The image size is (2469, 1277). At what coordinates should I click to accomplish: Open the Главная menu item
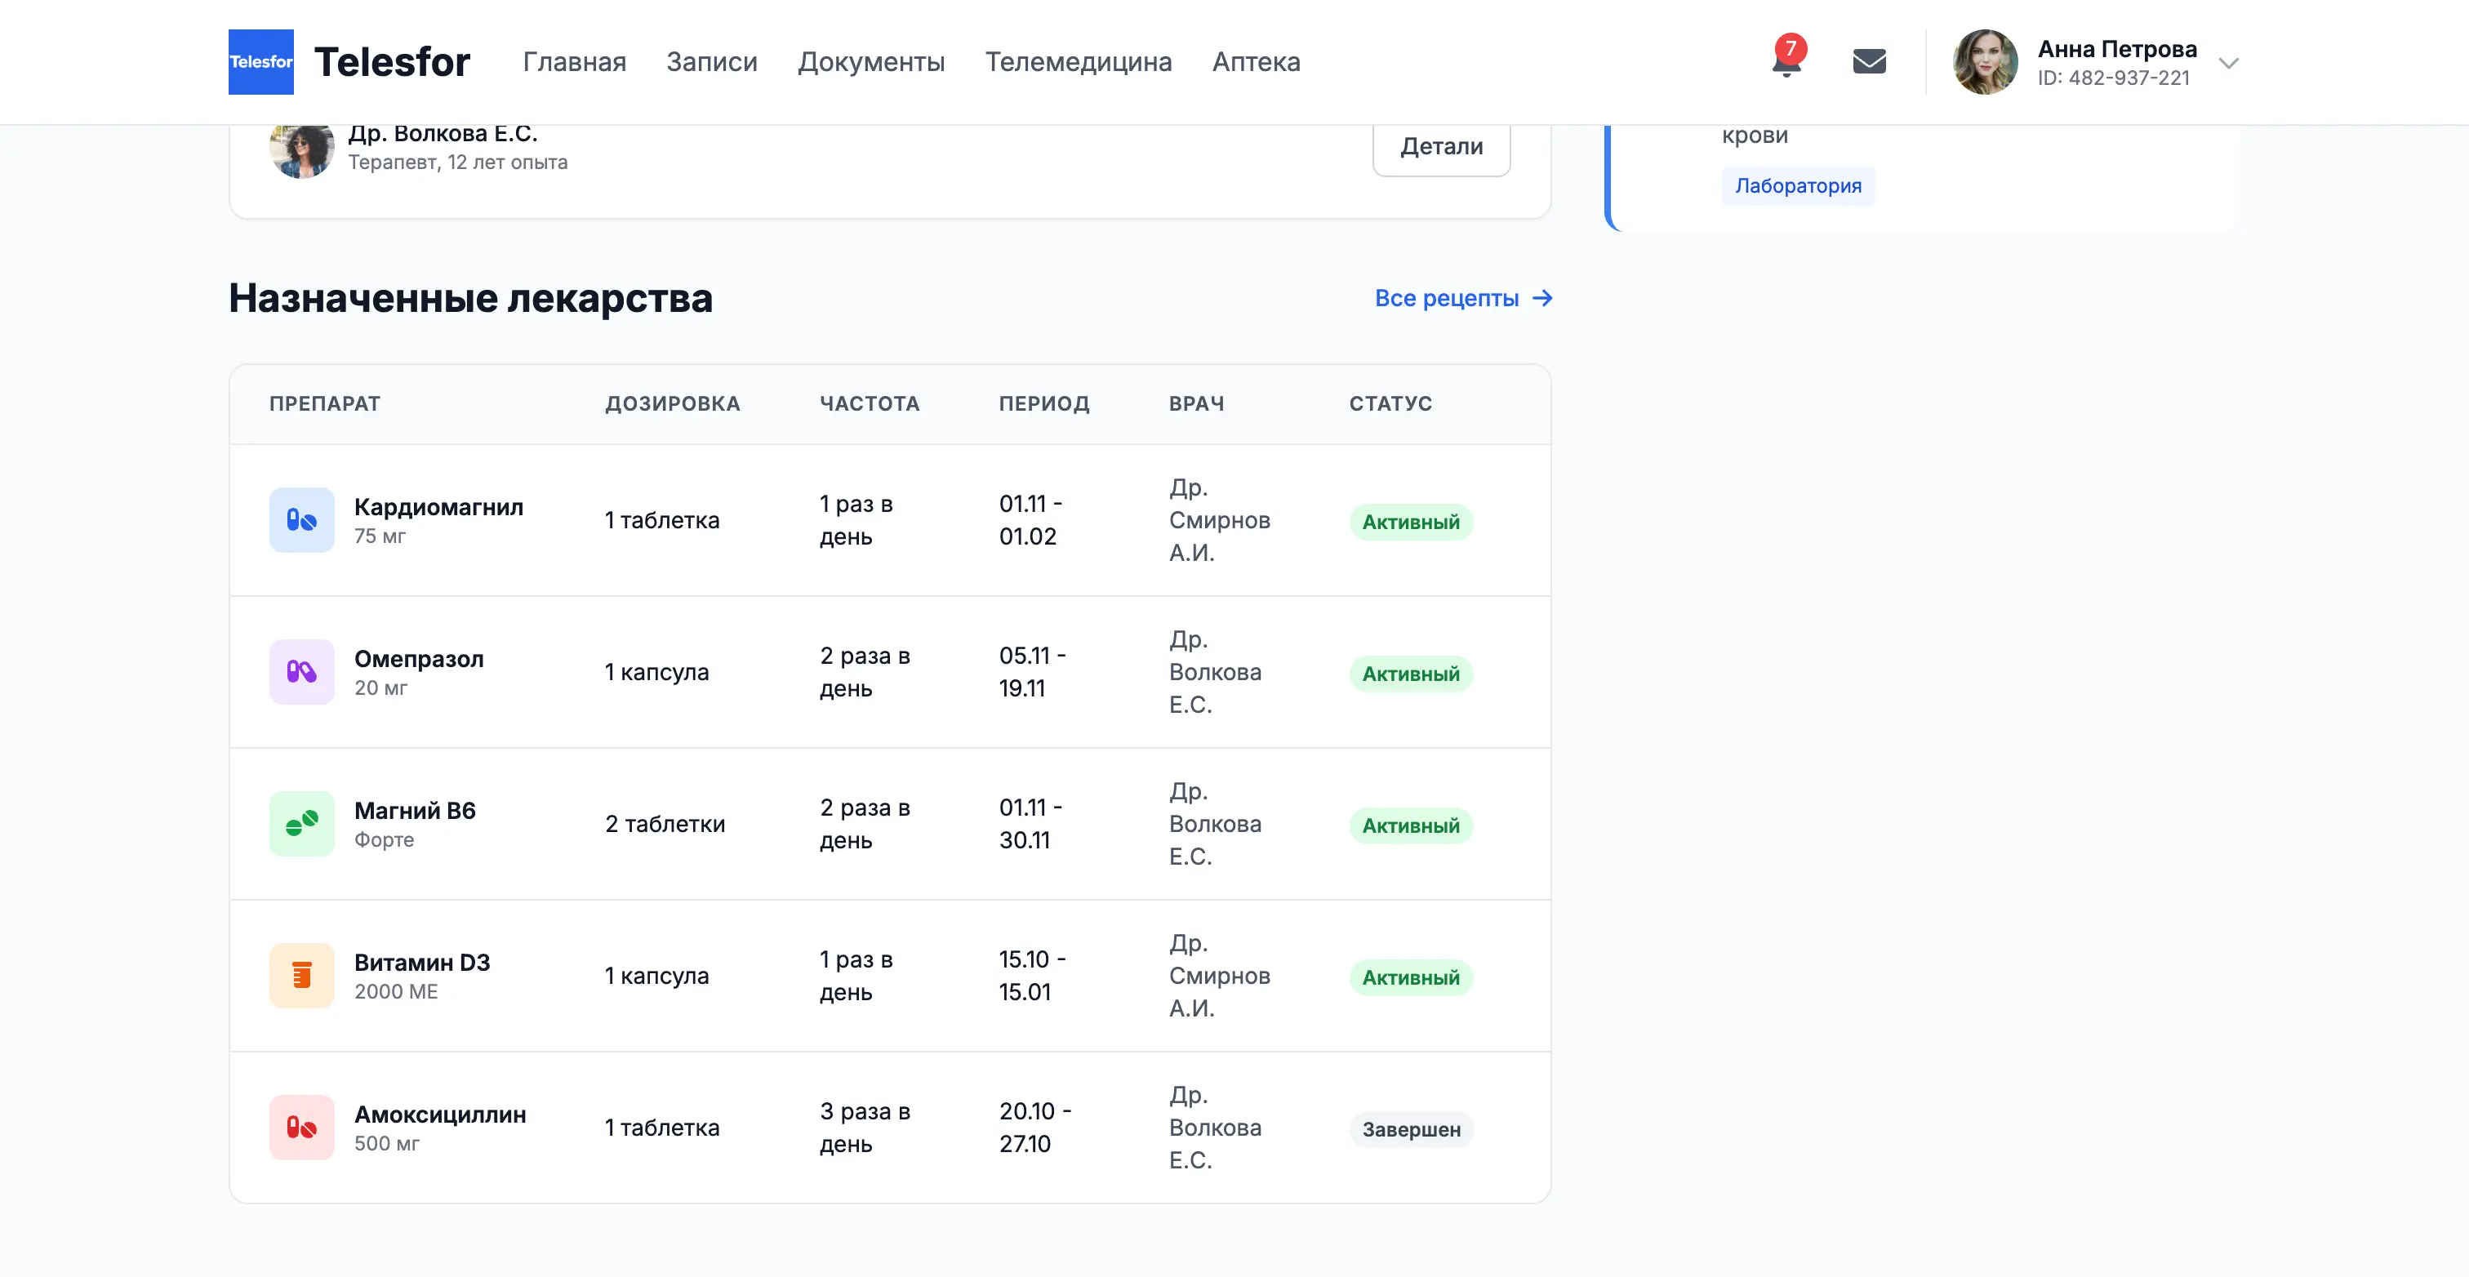point(574,62)
